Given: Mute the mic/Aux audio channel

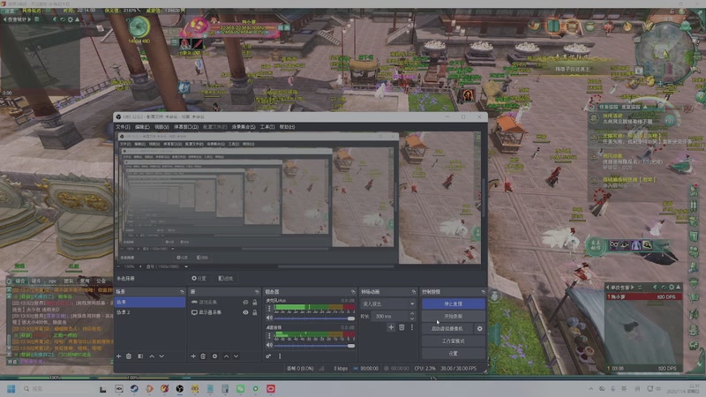Looking at the screenshot, I should tap(269, 318).
